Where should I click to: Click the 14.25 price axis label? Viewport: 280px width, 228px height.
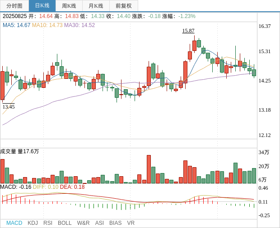click(265, 81)
